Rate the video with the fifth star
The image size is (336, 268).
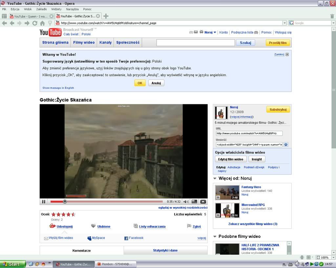[73, 214]
